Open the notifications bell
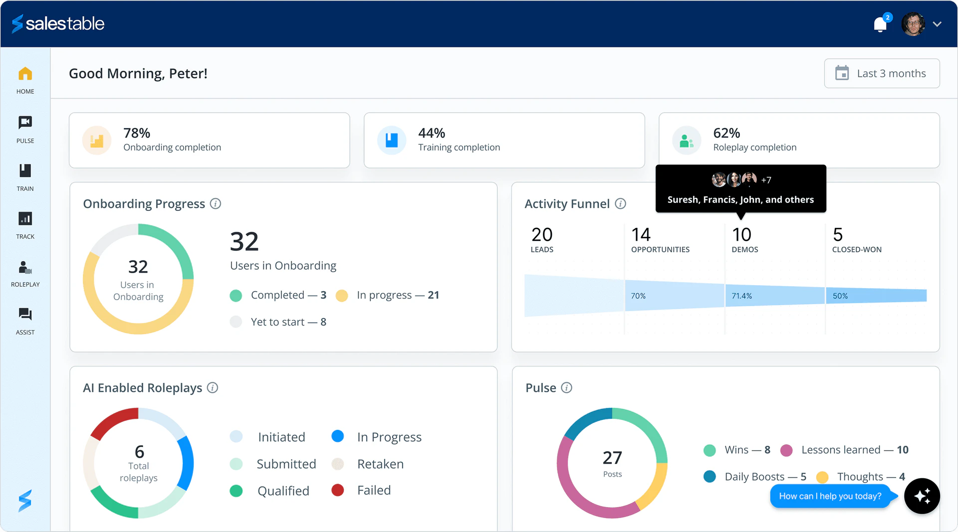The height and width of the screenshot is (532, 958). coord(881,23)
